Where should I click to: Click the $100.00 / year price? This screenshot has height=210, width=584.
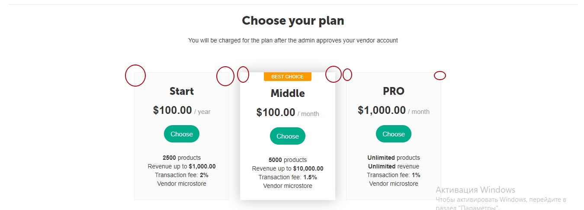point(182,110)
